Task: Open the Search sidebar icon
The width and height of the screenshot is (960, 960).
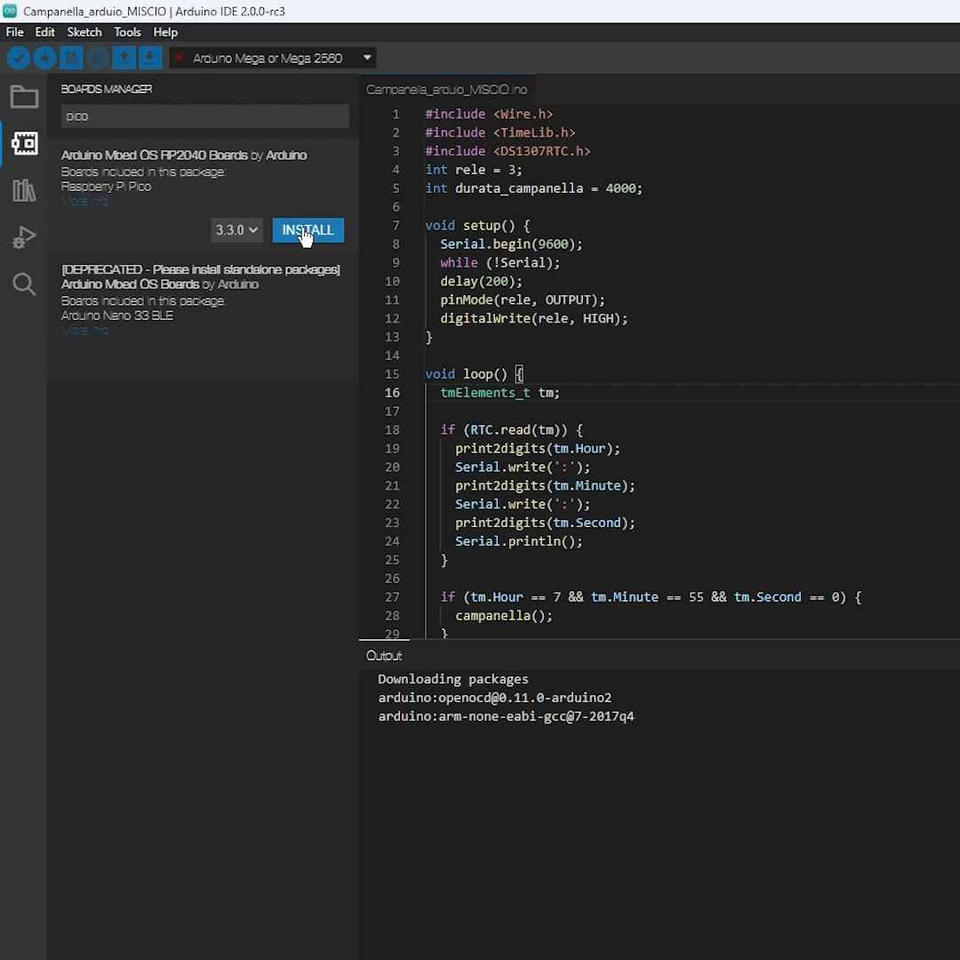Action: pos(24,284)
